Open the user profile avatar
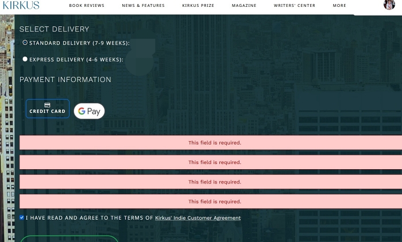The image size is (402, 242). click(x=389, y=5)
